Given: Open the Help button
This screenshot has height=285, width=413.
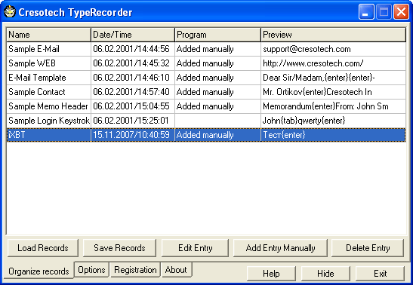Looking at the screenshot, I should click(x=271, y=274).
